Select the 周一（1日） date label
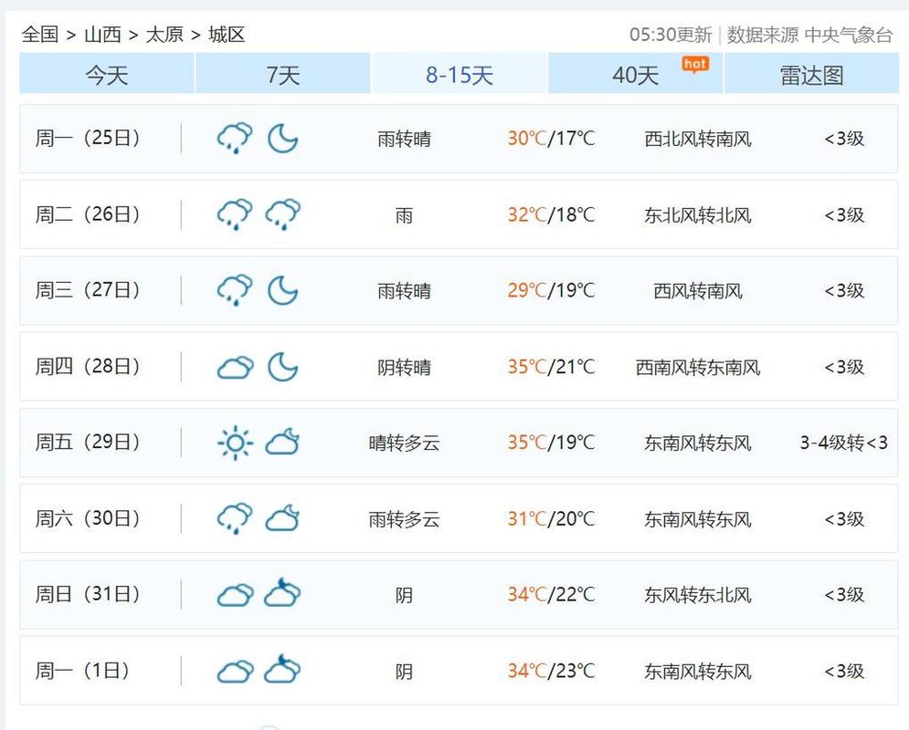909x730 pixels. 82,671
